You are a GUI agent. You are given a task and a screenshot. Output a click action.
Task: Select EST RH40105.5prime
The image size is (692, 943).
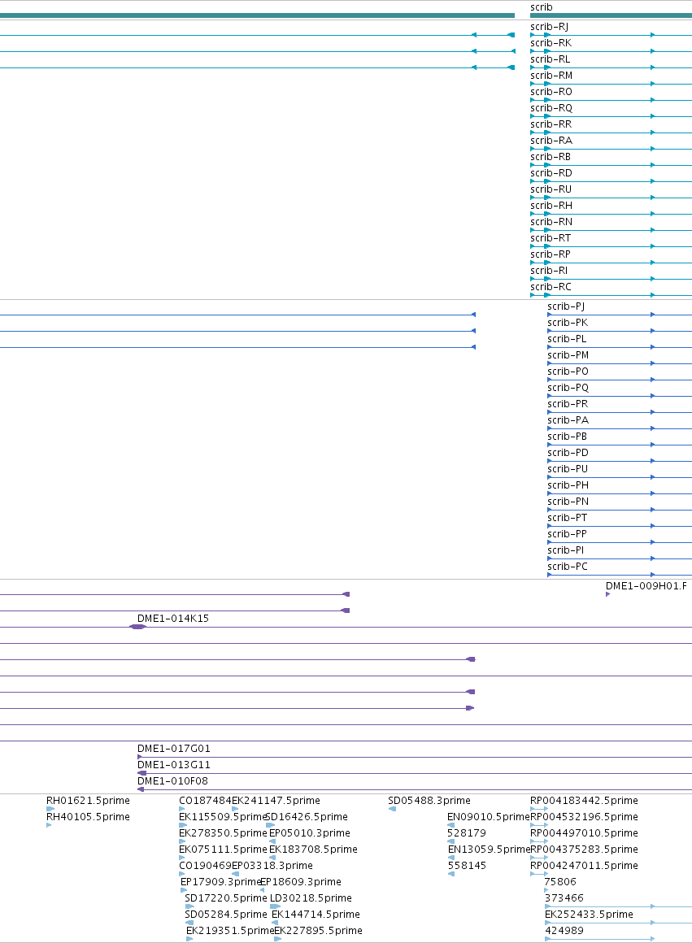88,817
